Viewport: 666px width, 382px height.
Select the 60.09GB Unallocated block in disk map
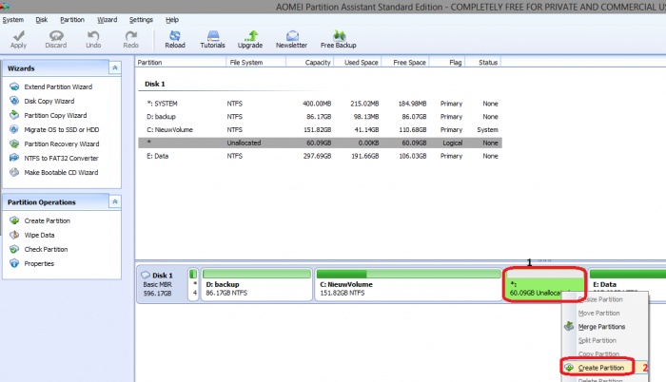(x=544, y=284)
